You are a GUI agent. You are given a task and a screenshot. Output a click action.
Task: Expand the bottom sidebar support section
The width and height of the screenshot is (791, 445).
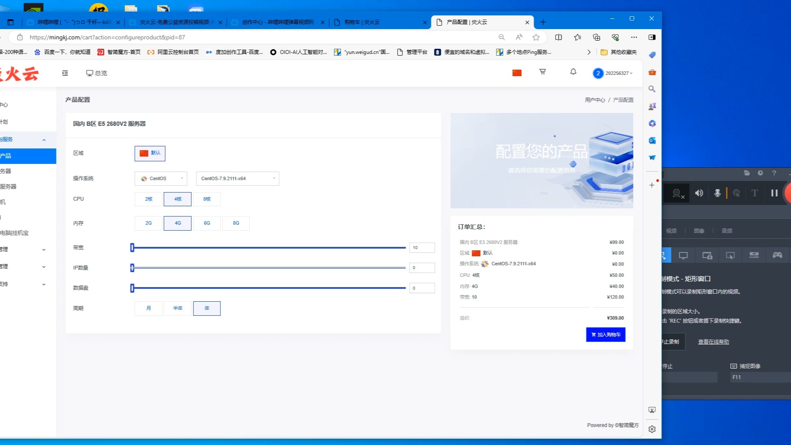tap(44, 285)
